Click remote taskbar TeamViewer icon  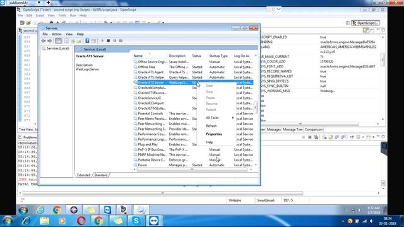point(107,210)
